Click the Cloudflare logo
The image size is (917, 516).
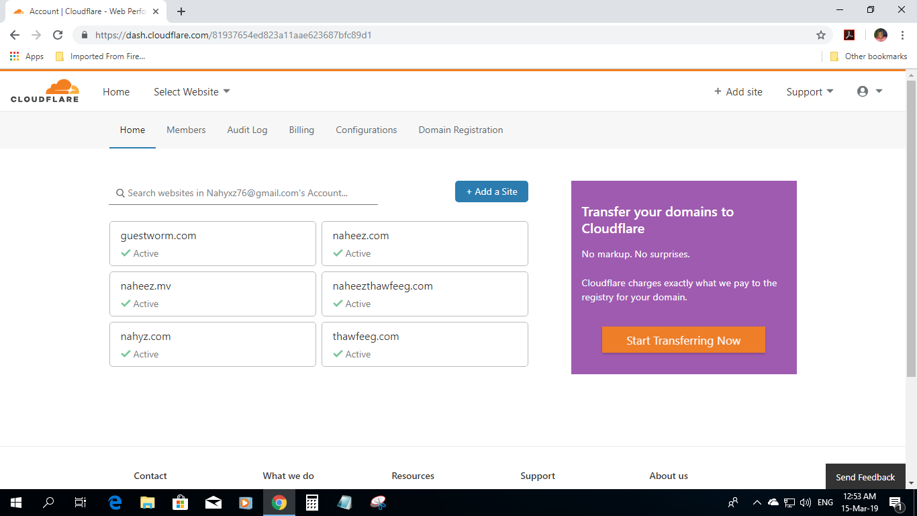click(45, 91)
